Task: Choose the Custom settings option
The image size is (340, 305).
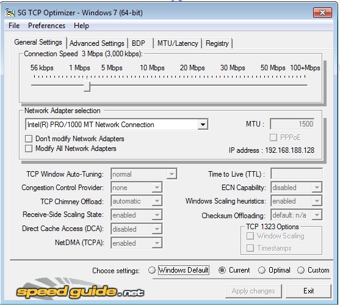Action: [x=301, y=270]
